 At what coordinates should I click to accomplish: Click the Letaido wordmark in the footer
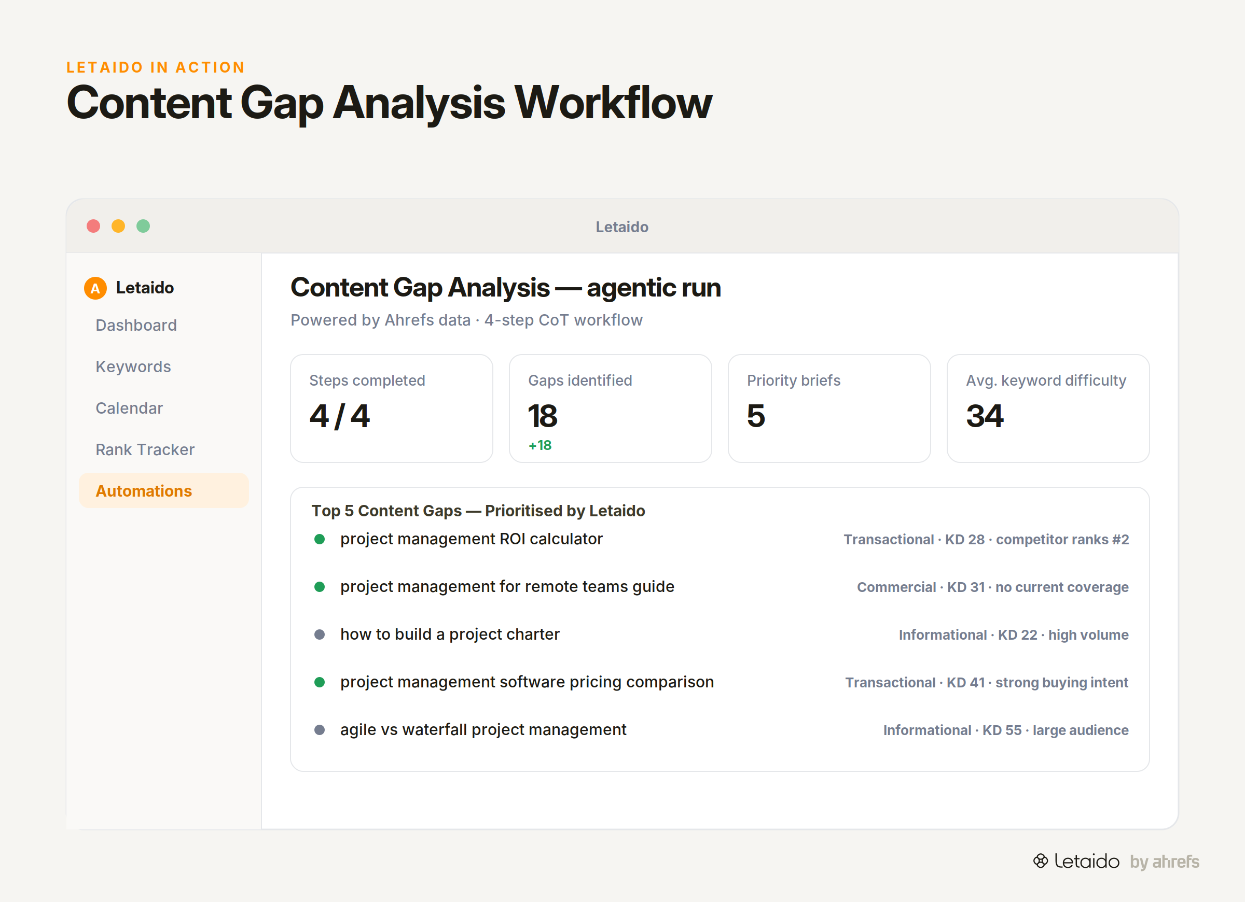click(x=1087, y=862)
